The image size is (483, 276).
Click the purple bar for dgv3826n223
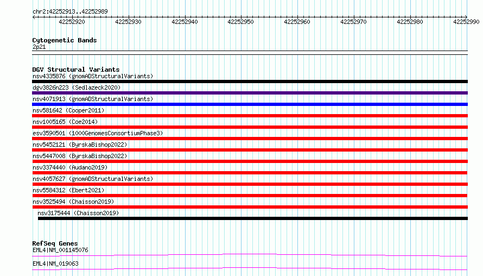click(250, 93)
